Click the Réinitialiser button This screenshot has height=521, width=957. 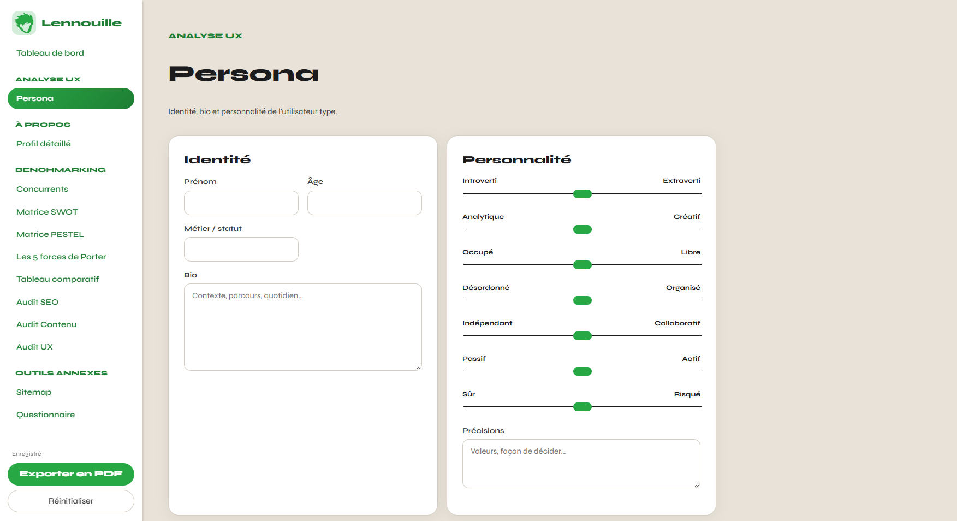click(71, 501)
